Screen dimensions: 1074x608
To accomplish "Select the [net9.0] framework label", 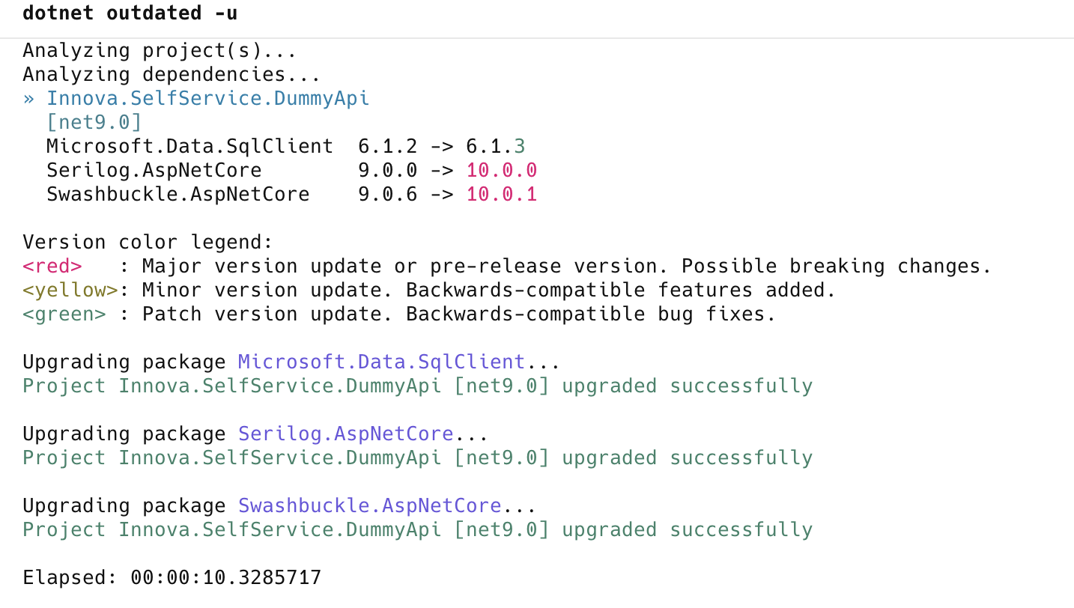I will 94,122.
